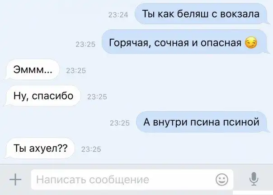Click the 23:24 timestamp of first message
Screen dimensions: 273x195
coord(118,15)
